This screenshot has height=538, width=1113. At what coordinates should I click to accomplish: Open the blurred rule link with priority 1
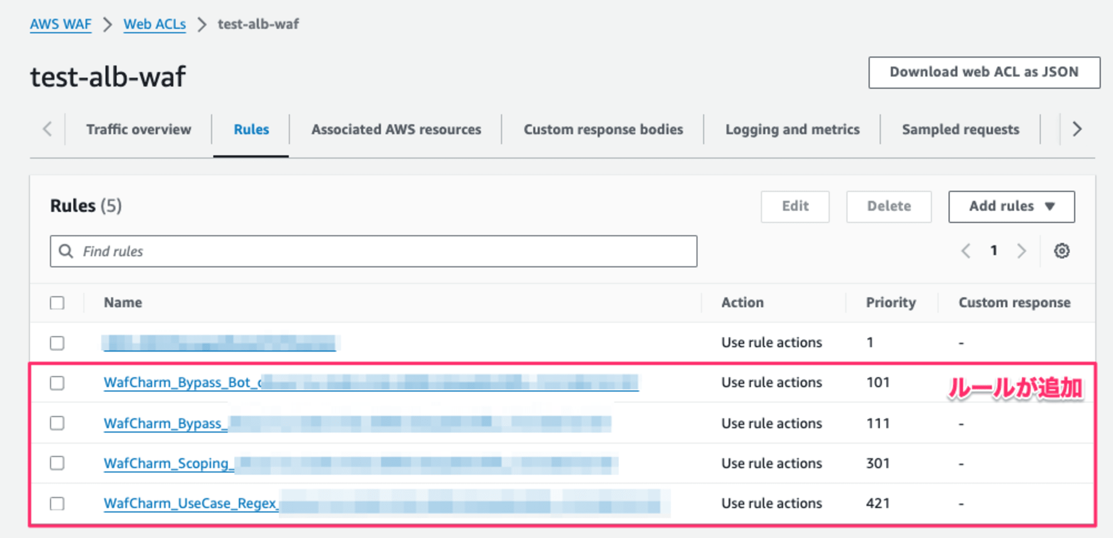220,343
